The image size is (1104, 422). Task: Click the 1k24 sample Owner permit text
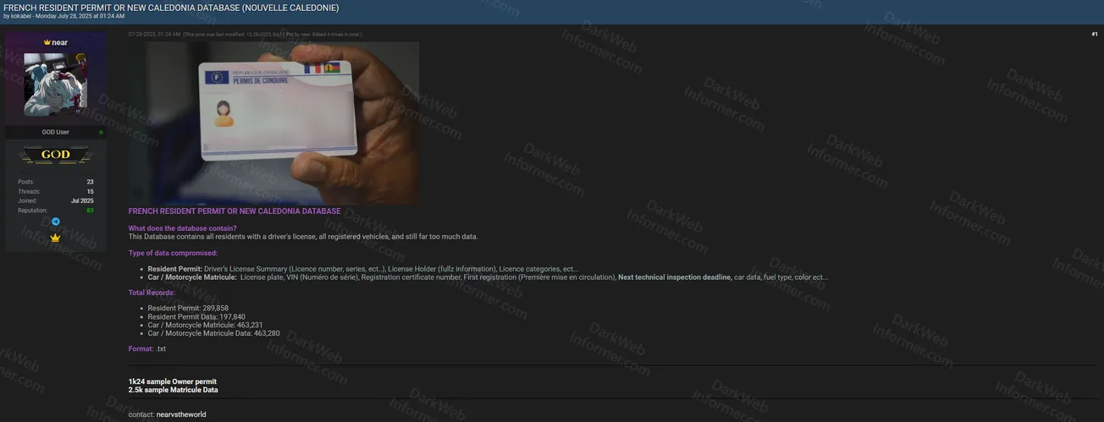(x=172, y=381)
